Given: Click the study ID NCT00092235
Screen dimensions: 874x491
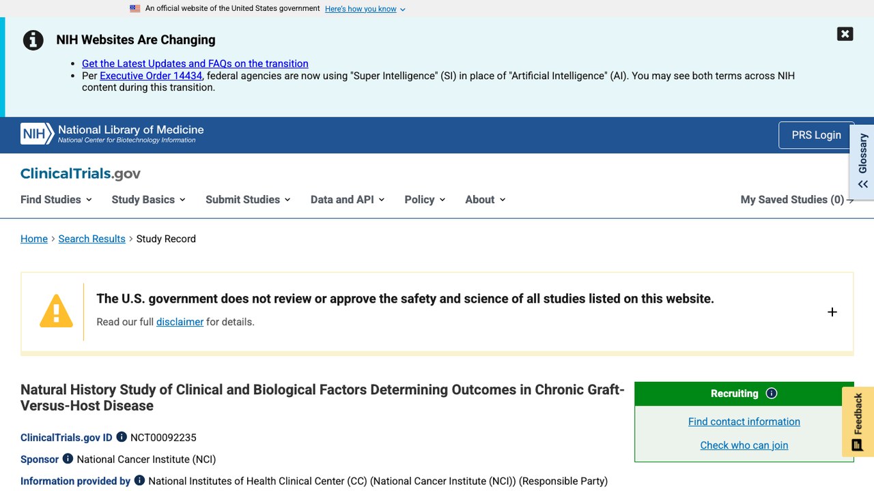Looking at the screenshot, I should point(163,438).
